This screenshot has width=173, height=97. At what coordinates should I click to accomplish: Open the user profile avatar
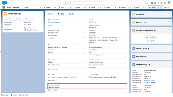[x=169, y=3]
